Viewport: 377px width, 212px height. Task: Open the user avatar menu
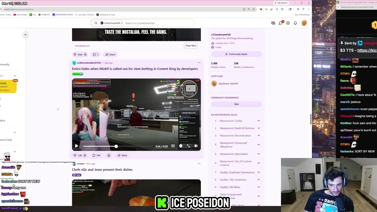pyautogui.click(x=304, y=23)
